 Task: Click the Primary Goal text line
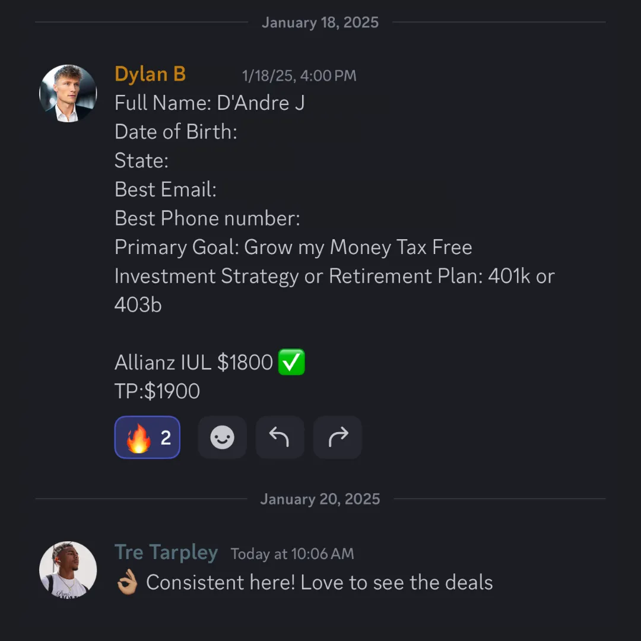pos(293,247)
